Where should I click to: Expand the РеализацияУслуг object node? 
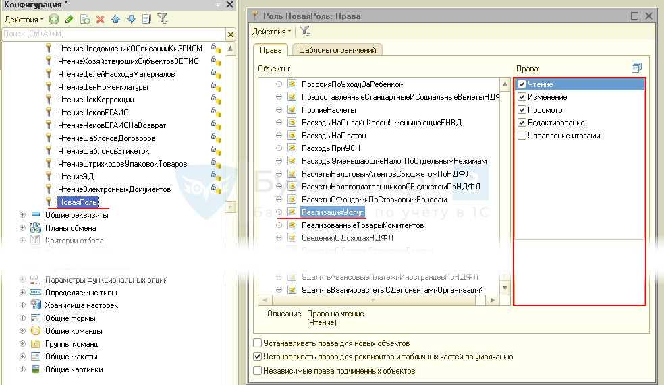tap(279, 212)
